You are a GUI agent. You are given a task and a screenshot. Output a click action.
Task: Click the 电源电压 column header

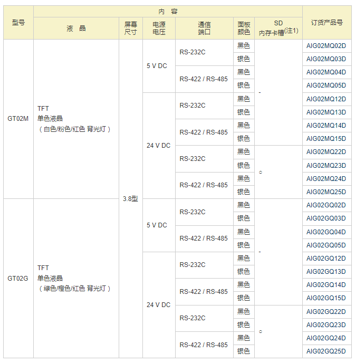point(159,28)
